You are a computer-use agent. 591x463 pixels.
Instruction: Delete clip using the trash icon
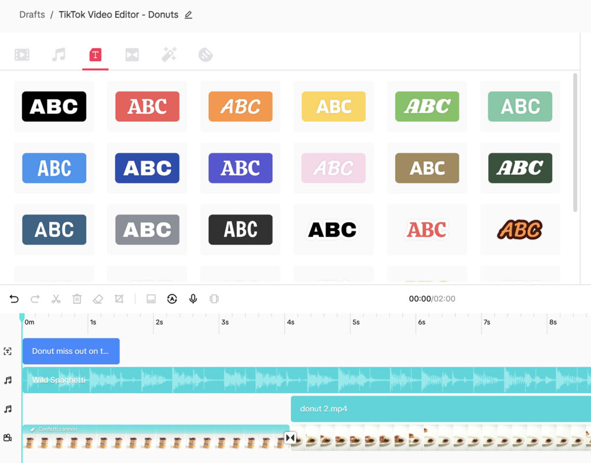[77, 299]
